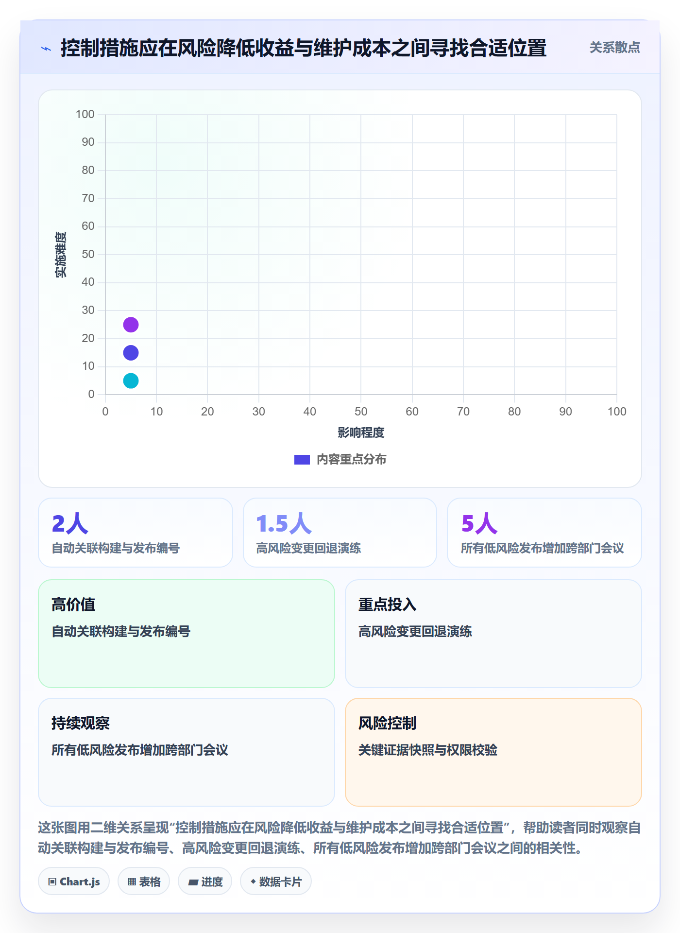Click 所有低风险发布增加跨部门会议 in the 持续观察 card

tap(140, 750)
